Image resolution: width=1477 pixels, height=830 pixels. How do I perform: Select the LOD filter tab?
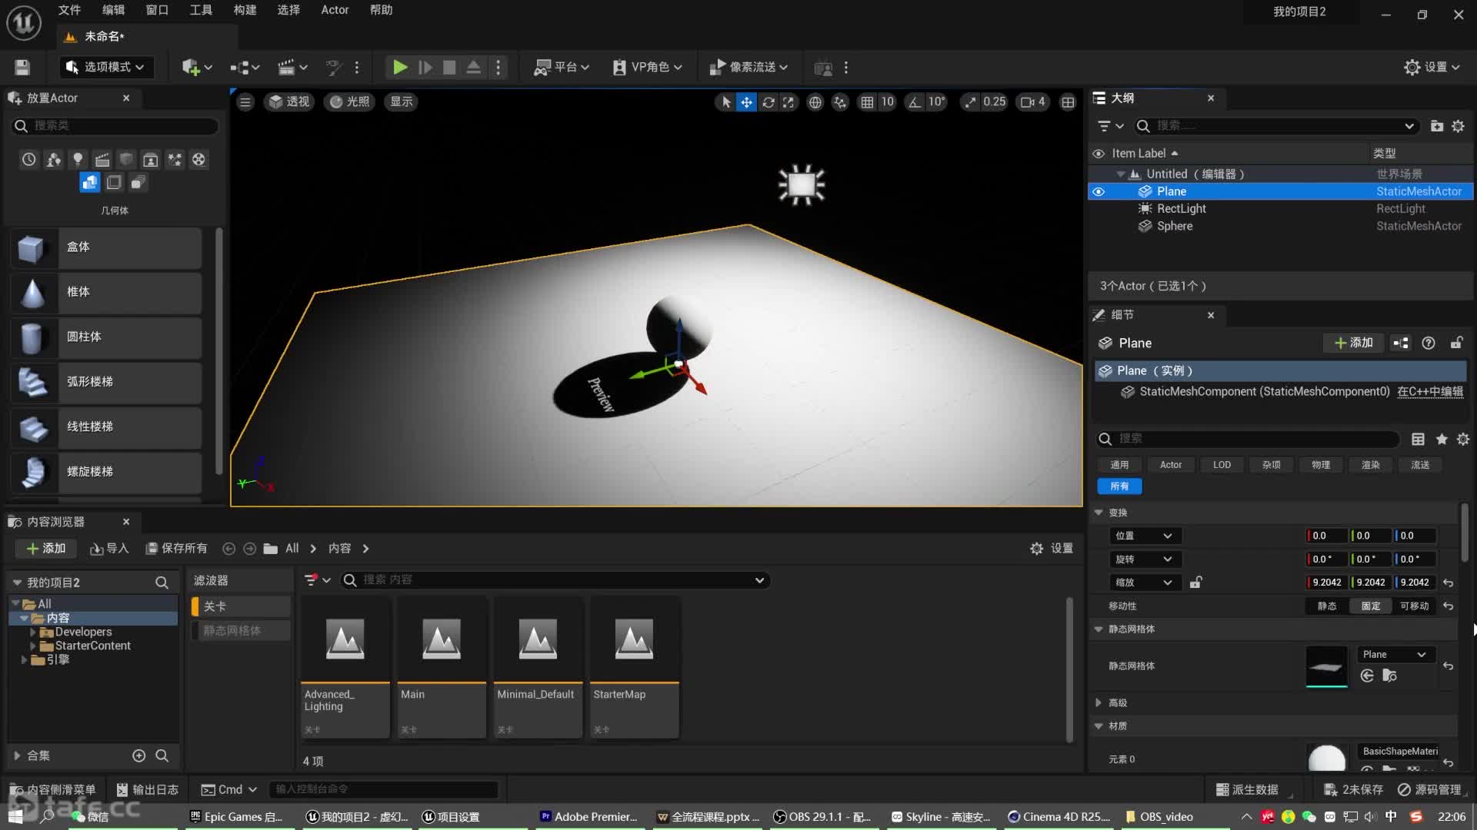pyautogui.click(x=1222, y=465)
